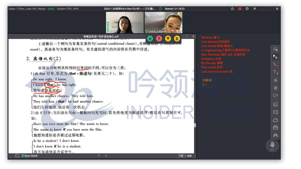Click the student's video thumbnail
This screenshot has height=169, width=301.
pyautogui.click(x=163, y=23)
